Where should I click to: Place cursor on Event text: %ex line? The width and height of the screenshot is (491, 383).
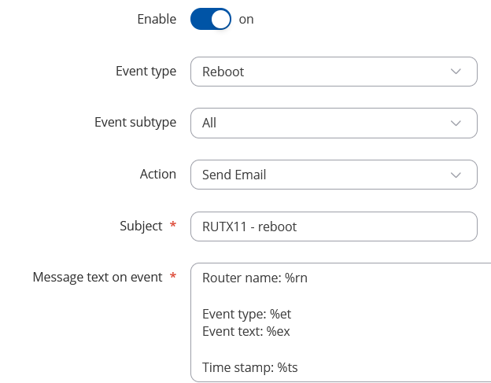pos(246,331)
